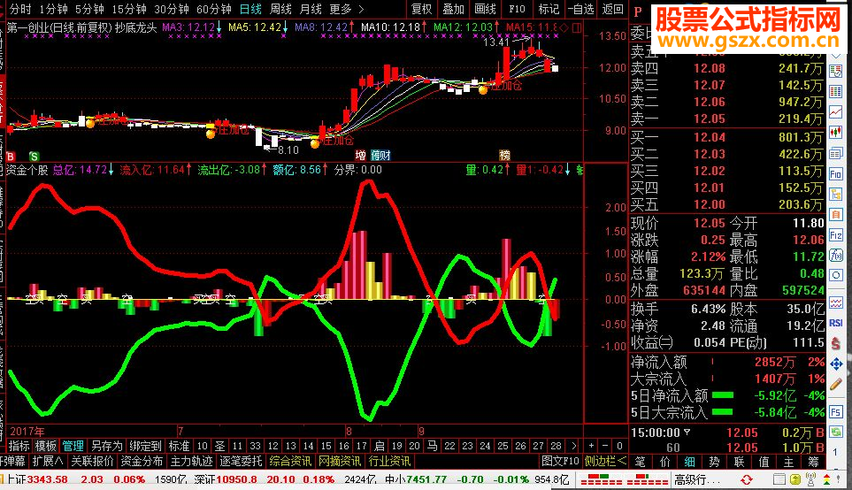This screenshot has height=490, width=852.
Task: Select the 细 detail tab
Action: (x=689, y=462)
